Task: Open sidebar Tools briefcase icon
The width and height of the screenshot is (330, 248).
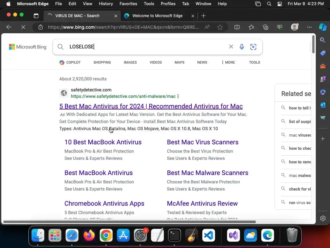Action: click(323, 67)
